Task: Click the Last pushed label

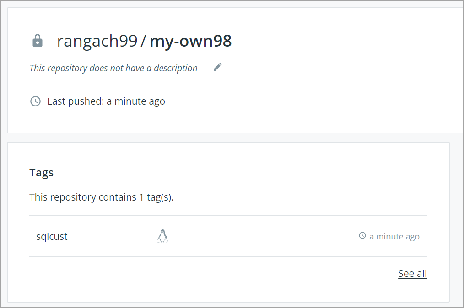Action: [76, 101]
